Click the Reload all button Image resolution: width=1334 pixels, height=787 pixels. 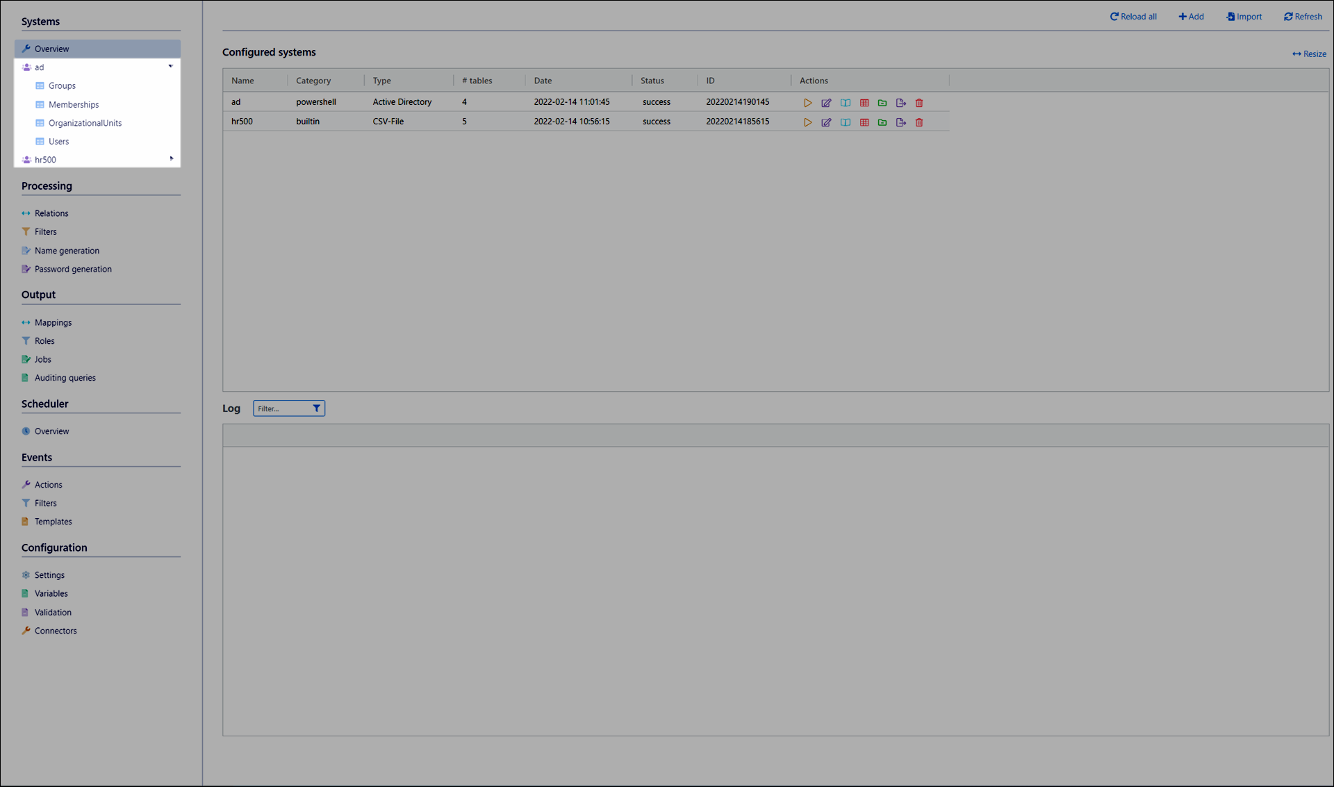1133,17
